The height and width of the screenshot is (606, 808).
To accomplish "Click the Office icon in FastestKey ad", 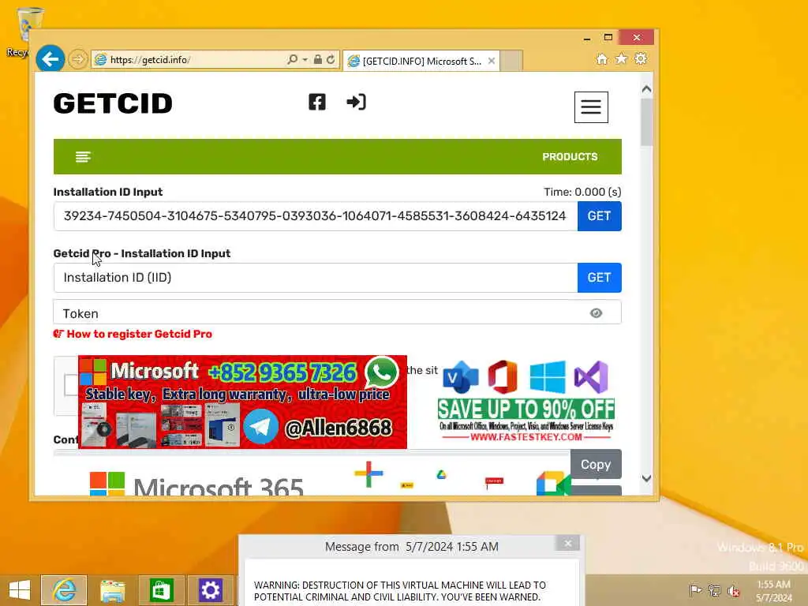I will pos(503,376).
